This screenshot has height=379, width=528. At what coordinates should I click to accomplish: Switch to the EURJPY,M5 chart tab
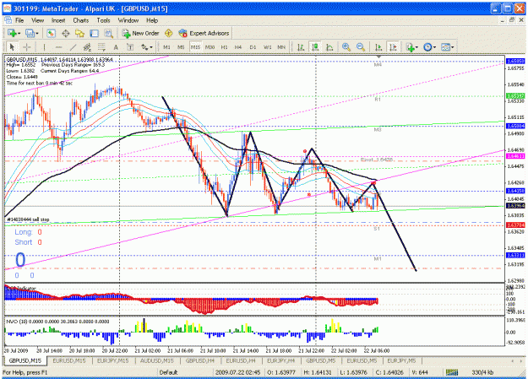(401, 360)
